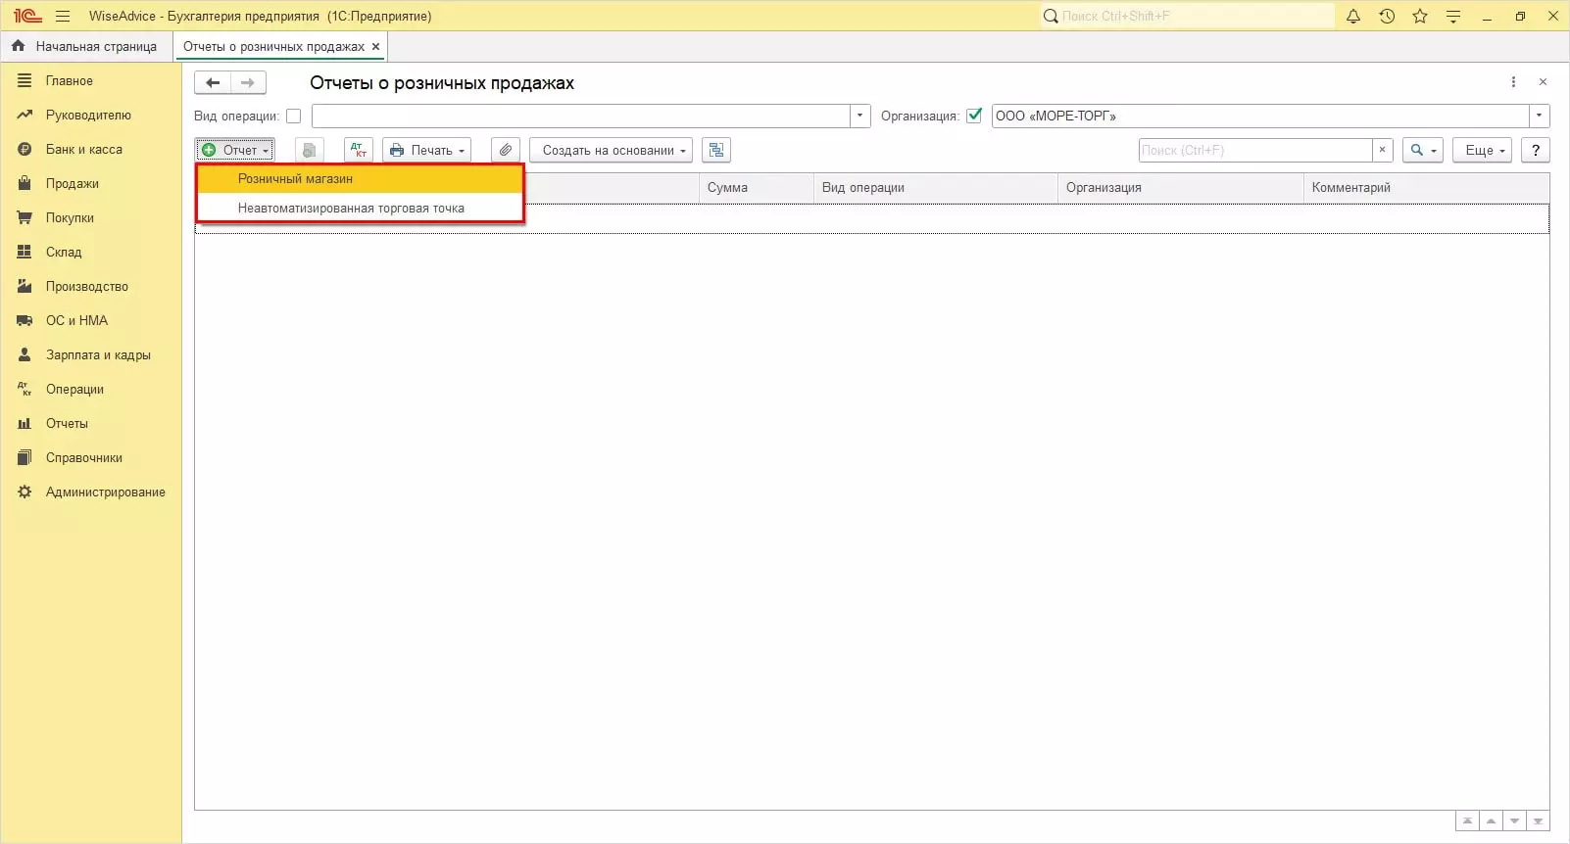
Task: Toggle the Вид операции filter checkbox
Action: (293, 116)
